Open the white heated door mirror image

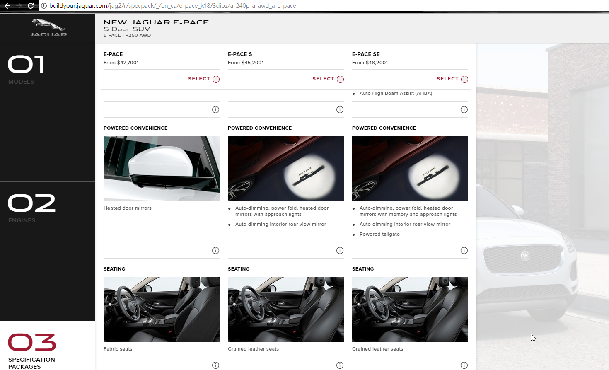162,169
